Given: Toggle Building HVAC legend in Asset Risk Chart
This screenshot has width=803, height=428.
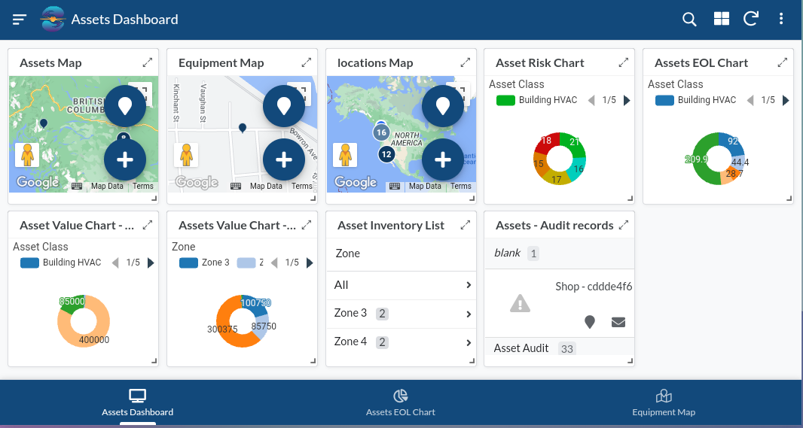Looking at the screenshot, I should click(x=537, y=100).
